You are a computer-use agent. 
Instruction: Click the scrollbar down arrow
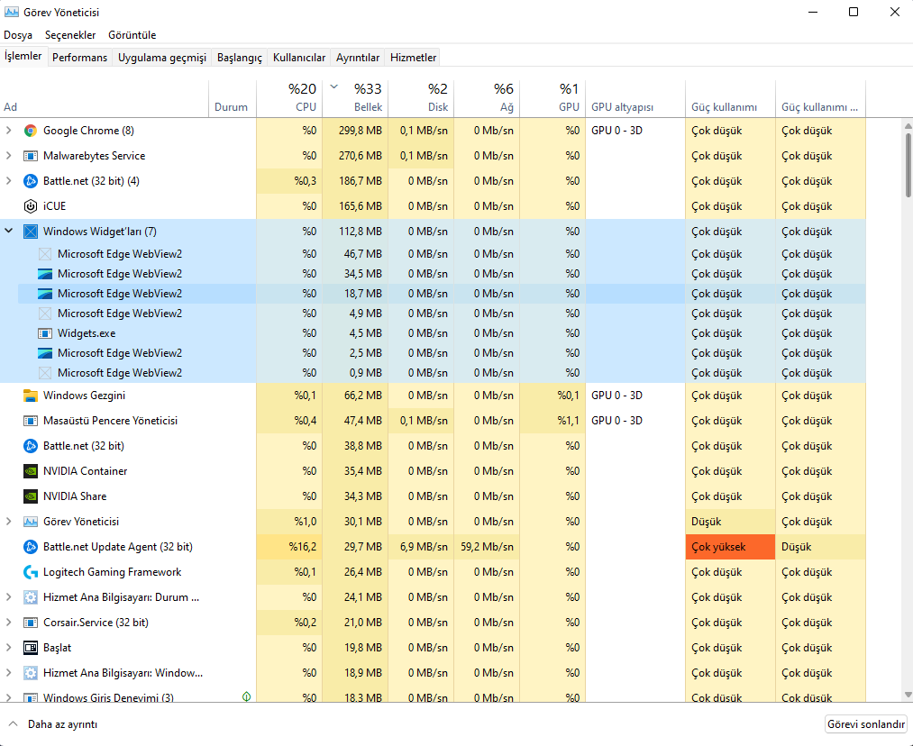(908, 695)
